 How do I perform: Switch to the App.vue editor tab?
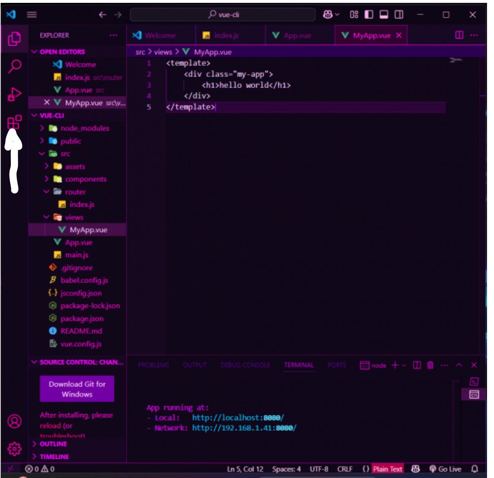[297, 36]
